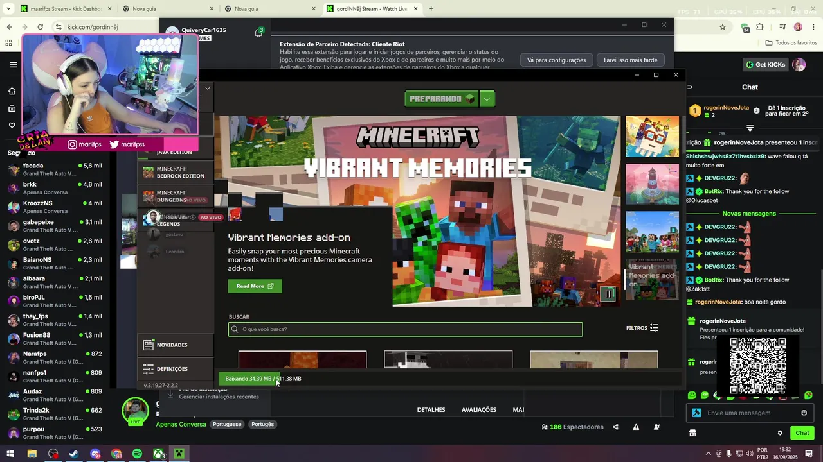Open the dropdown arrow next to PREPARANDO button
This screenshot has width=823, height=462.
(x=487, y=99)
